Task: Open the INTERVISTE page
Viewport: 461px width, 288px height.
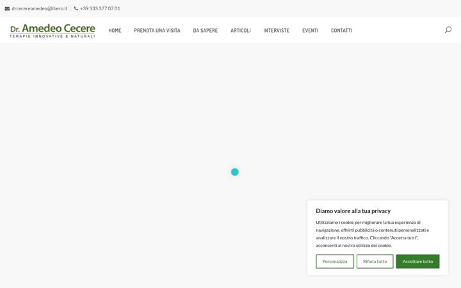Action: pos(277,30)
